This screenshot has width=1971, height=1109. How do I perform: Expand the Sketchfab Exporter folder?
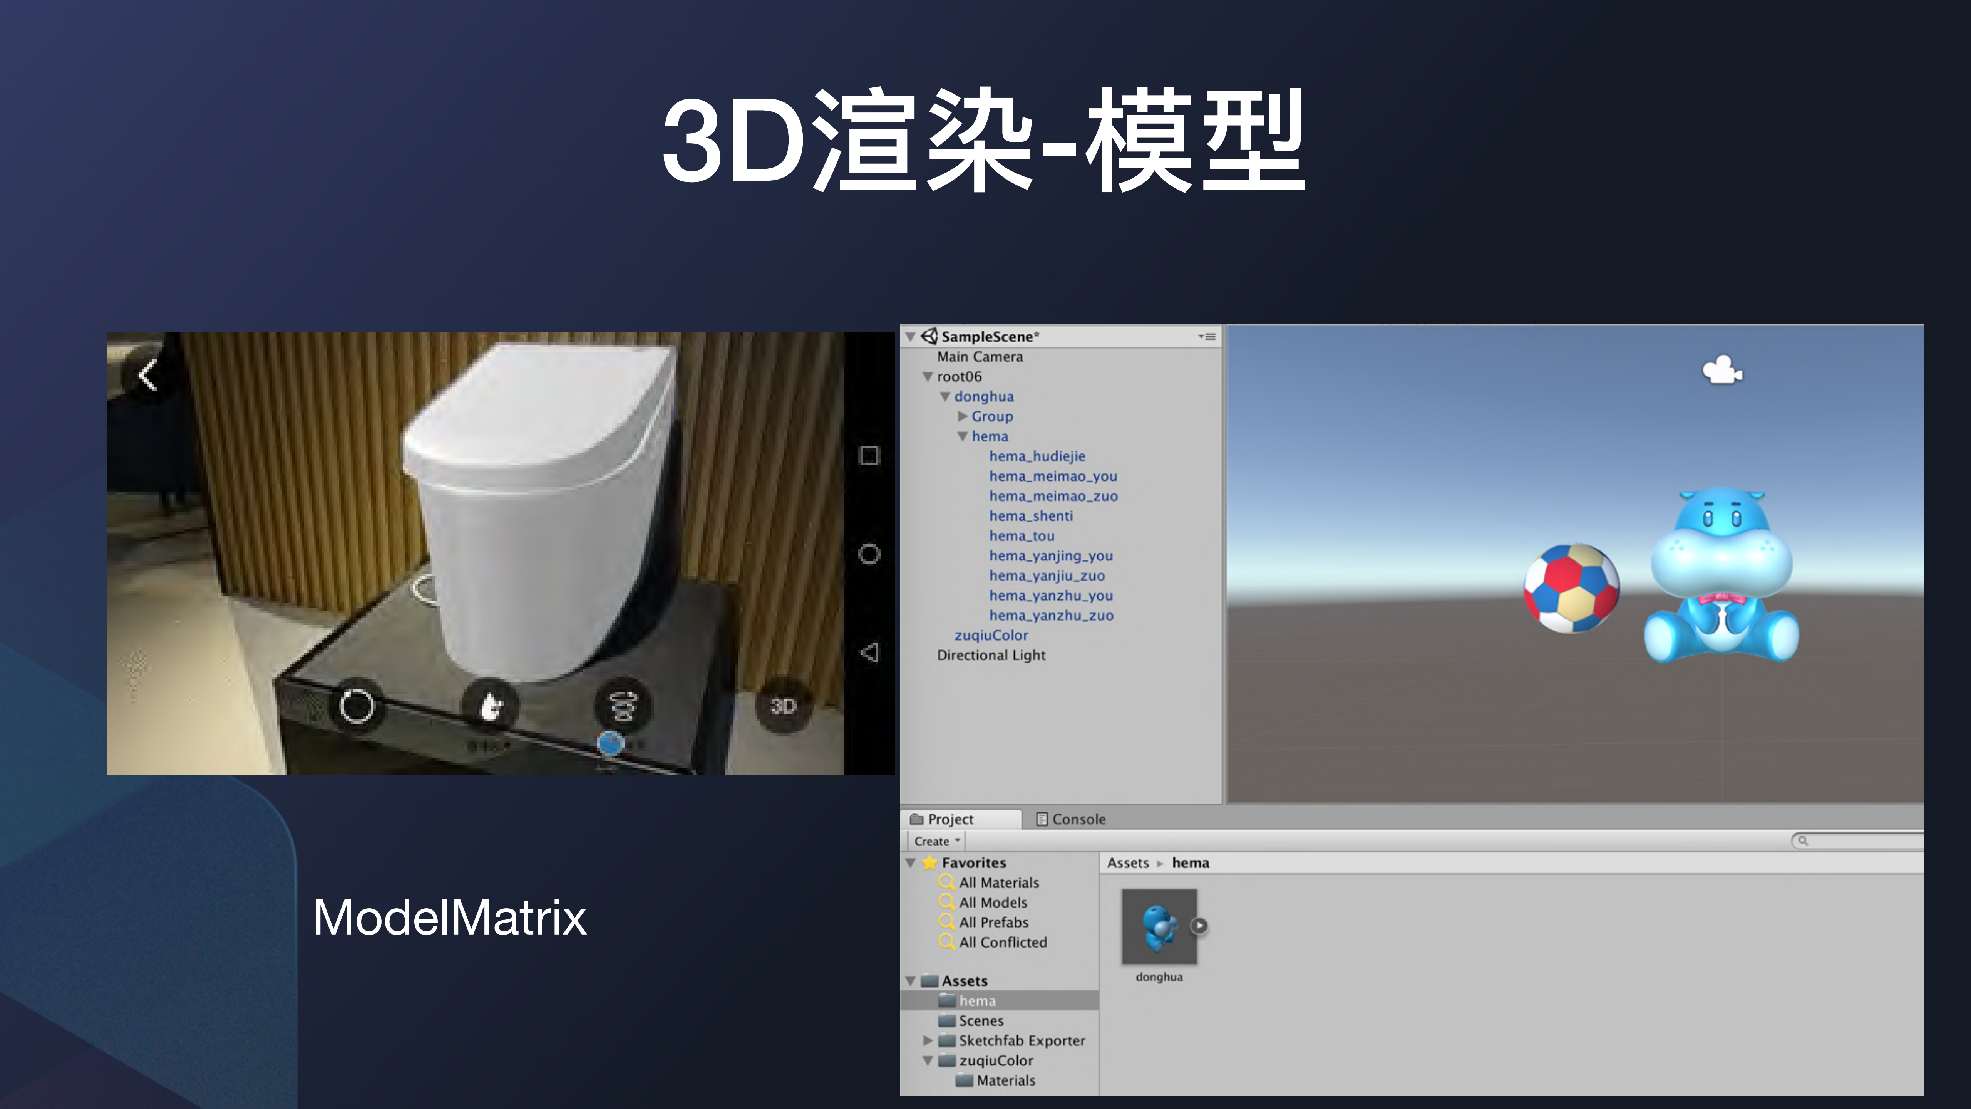tap(927, 1041)
